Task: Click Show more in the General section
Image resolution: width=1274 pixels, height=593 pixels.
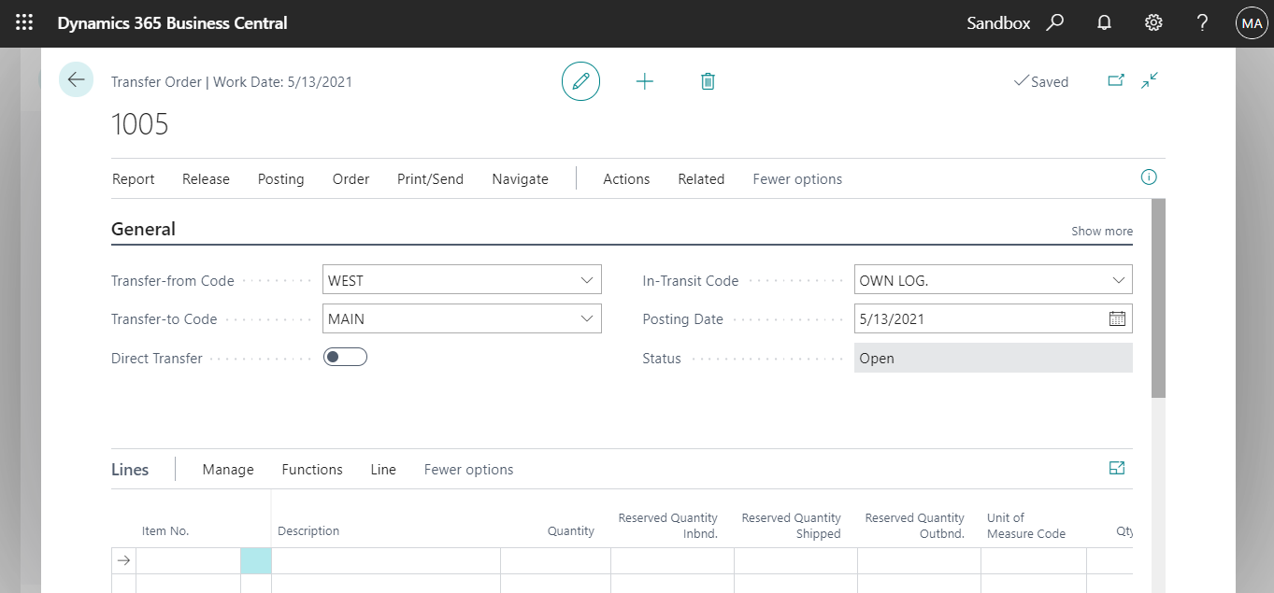Action: (1101, 231)
